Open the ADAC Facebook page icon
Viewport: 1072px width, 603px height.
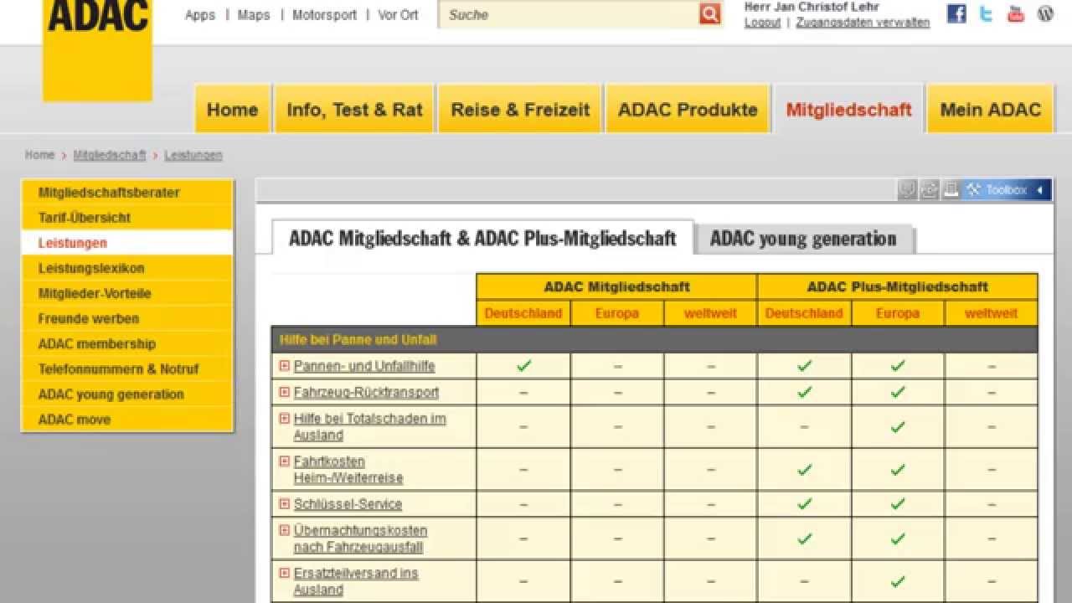click(x=956, y=13)
